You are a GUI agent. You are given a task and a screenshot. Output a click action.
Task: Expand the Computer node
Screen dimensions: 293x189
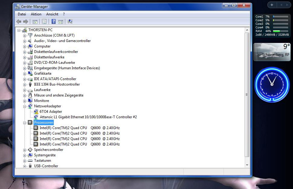(x=24, y=46)
